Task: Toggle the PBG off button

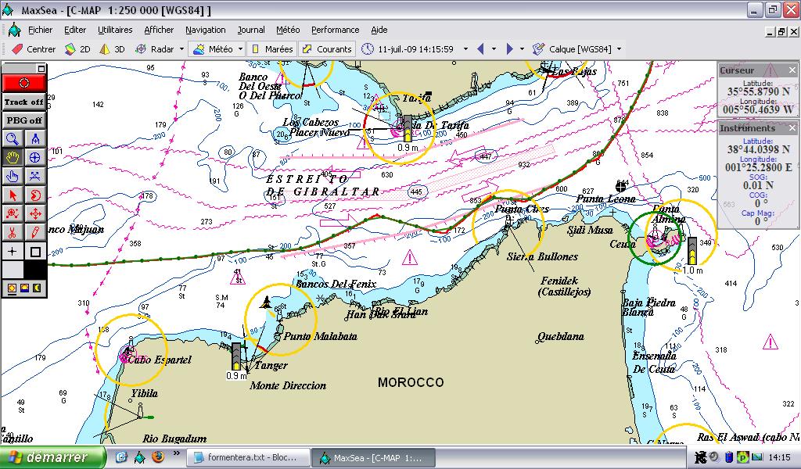Action: [24, 120]
